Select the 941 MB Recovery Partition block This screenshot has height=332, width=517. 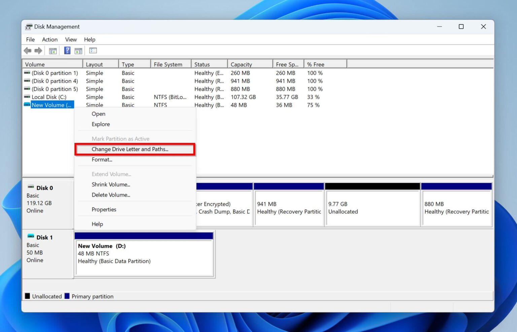288,208
